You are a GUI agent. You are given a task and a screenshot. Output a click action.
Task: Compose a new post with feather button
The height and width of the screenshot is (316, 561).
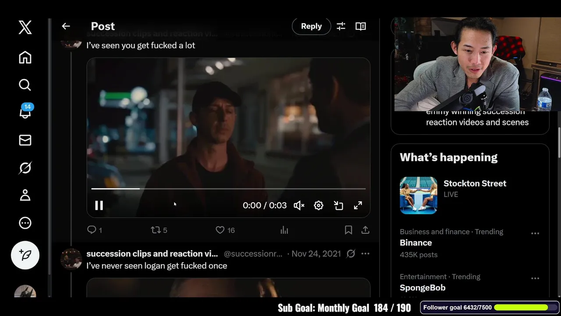[25, 255]
